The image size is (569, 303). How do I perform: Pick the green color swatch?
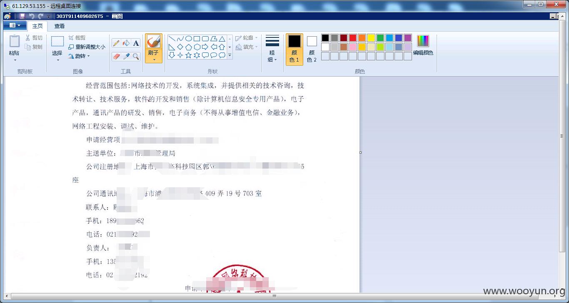pos(380,38)
